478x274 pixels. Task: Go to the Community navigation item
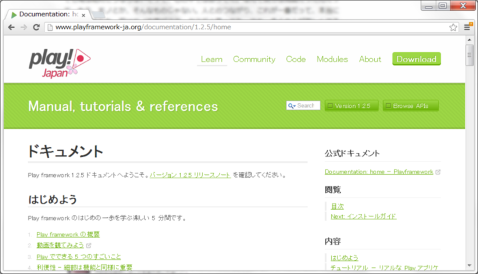pos(254,59)
